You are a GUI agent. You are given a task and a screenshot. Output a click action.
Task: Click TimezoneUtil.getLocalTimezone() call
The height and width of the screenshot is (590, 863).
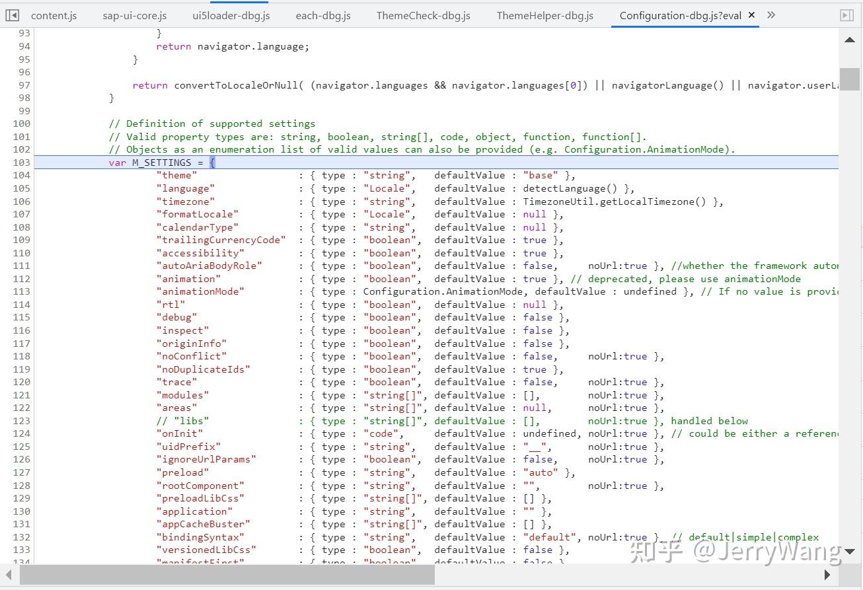pos(615,202)
